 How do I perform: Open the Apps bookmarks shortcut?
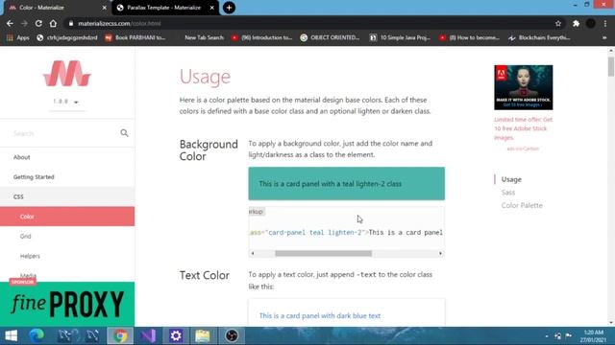[18, 37]
